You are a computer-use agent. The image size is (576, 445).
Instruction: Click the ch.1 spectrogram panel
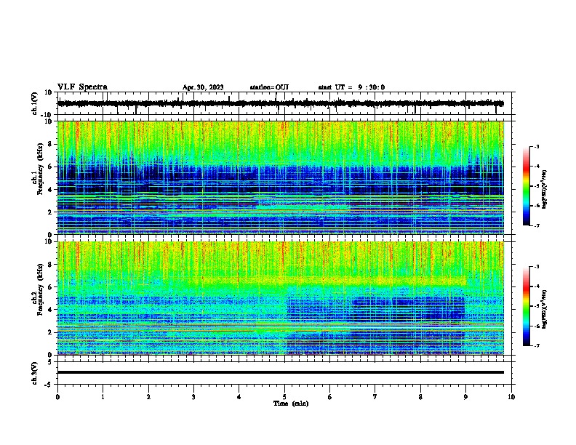coord(281,177)
